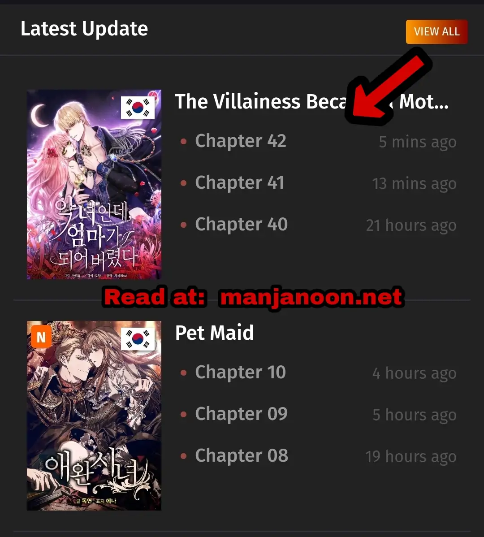This screenshot has width=484, height=537.
Task: Click The Villainess cover thumbnail
Action: (94, 185)
